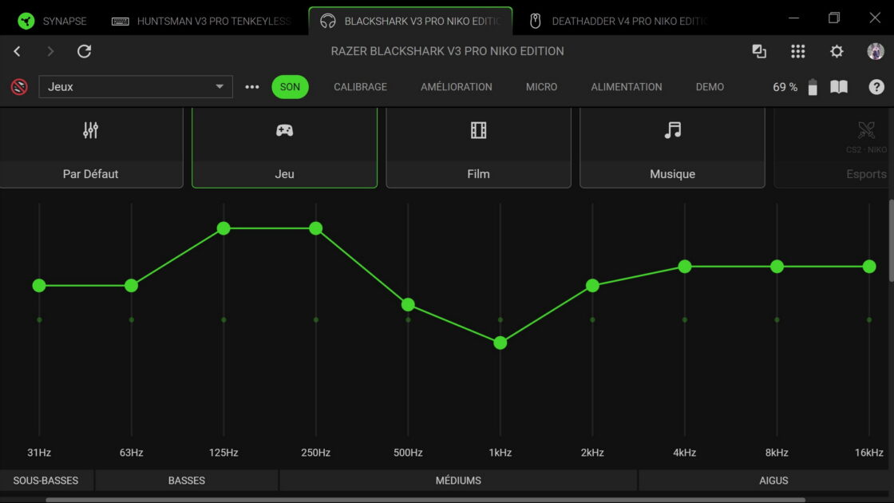
Task: Select the Par Défaut equalizer preset
Action: 91,148
